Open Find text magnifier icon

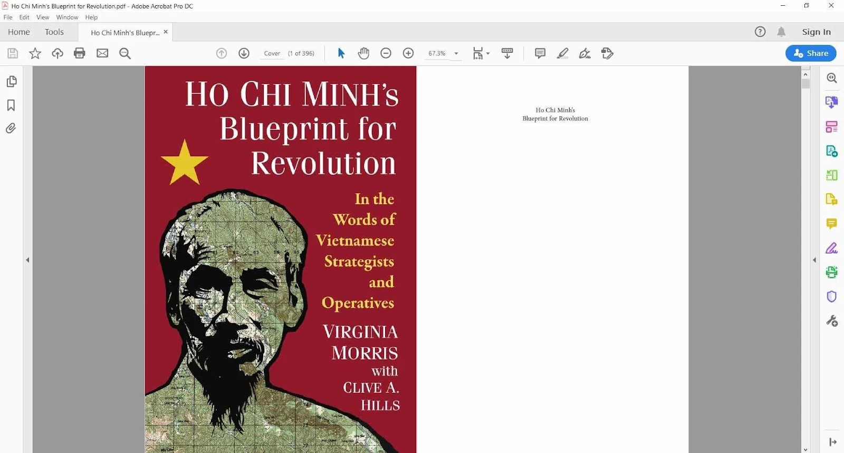125,53
